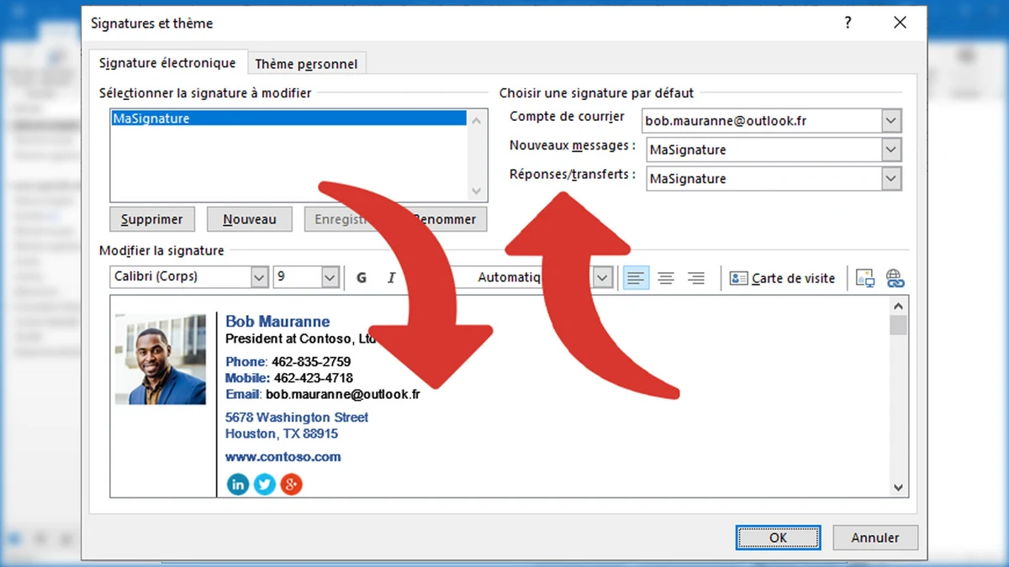The width and height of the screenshot is (1009, 567).
Task: Switch to the Thème personnel tab
Action: tap(306, 64)
